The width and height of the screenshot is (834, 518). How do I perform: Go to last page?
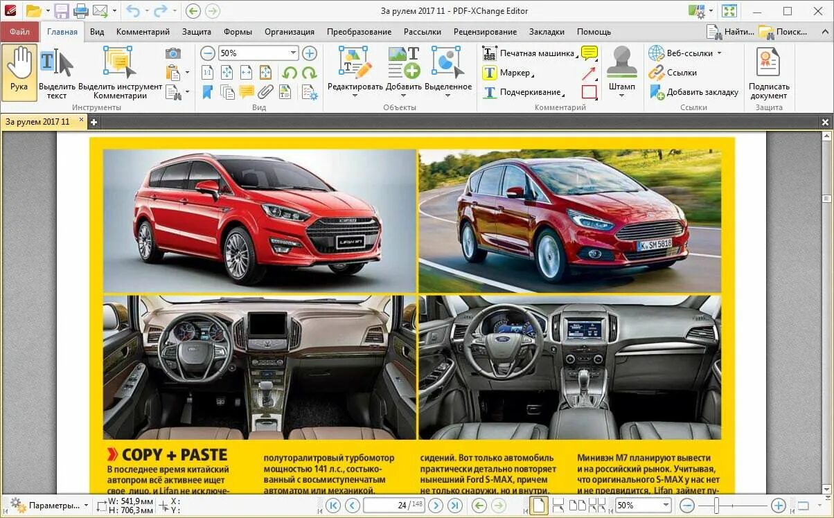coord(454,506)
